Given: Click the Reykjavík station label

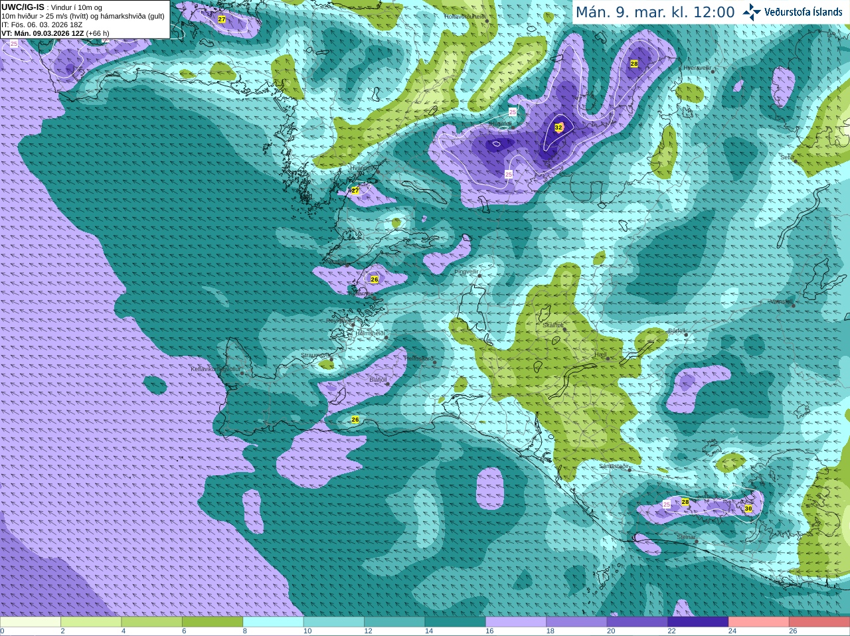Looking at the screenshot, I should [x=339, y=321].
